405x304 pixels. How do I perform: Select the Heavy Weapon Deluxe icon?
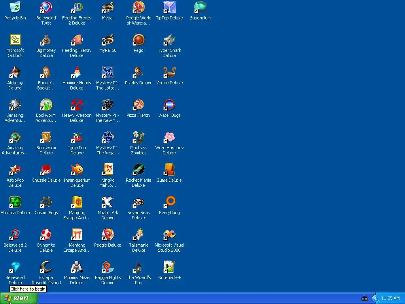pyautogui.click(x=77, y=104)
